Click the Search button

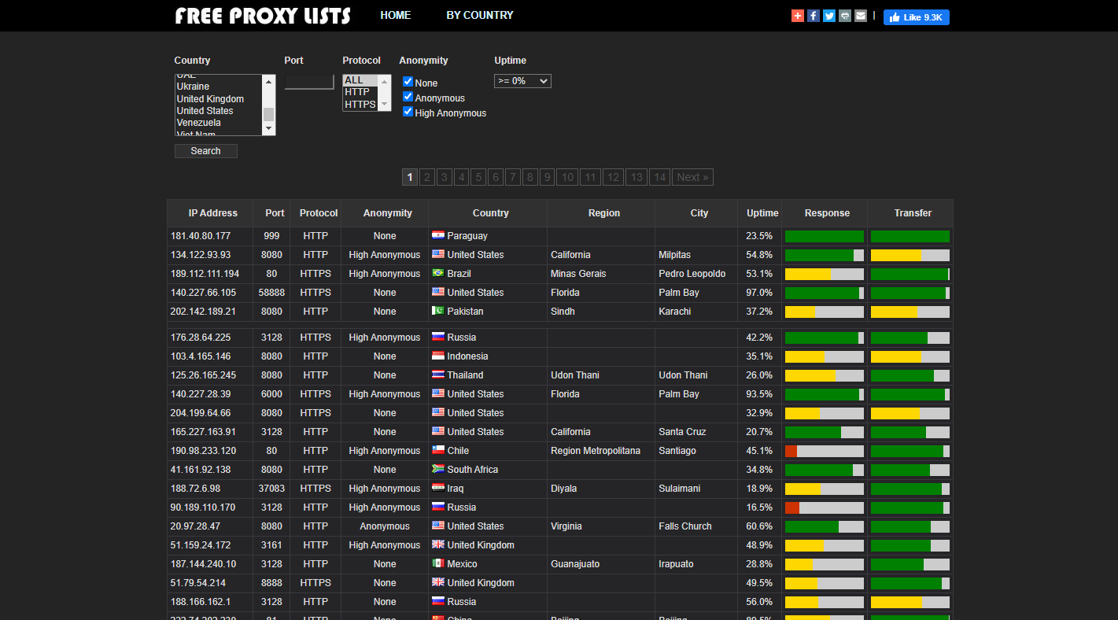point(205,150)
